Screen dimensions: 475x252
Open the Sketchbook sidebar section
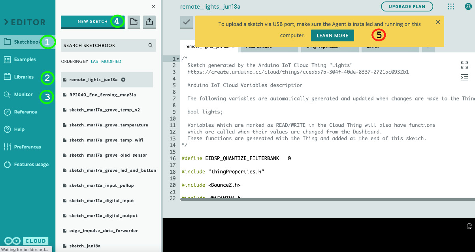point(28,42)
